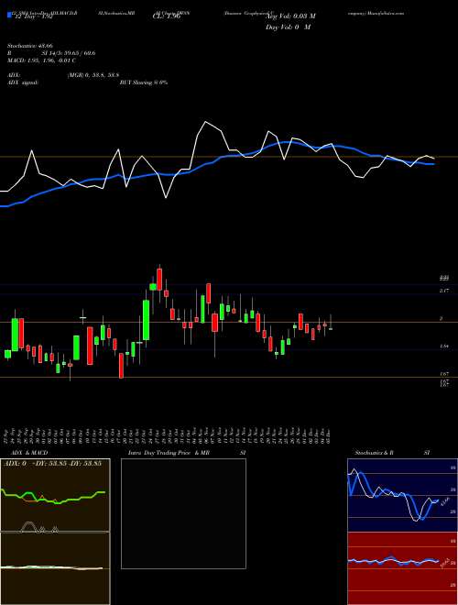458x605 pixels.
Task: Click the blue 12 Day legend square
Action: click(10, 16)
